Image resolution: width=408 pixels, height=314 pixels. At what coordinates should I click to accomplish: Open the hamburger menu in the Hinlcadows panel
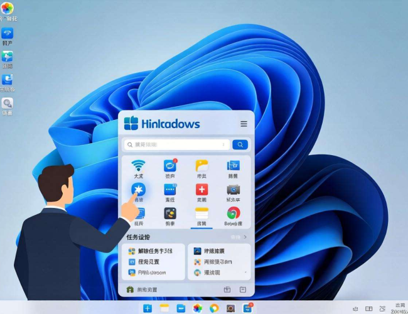pos(244,124)
